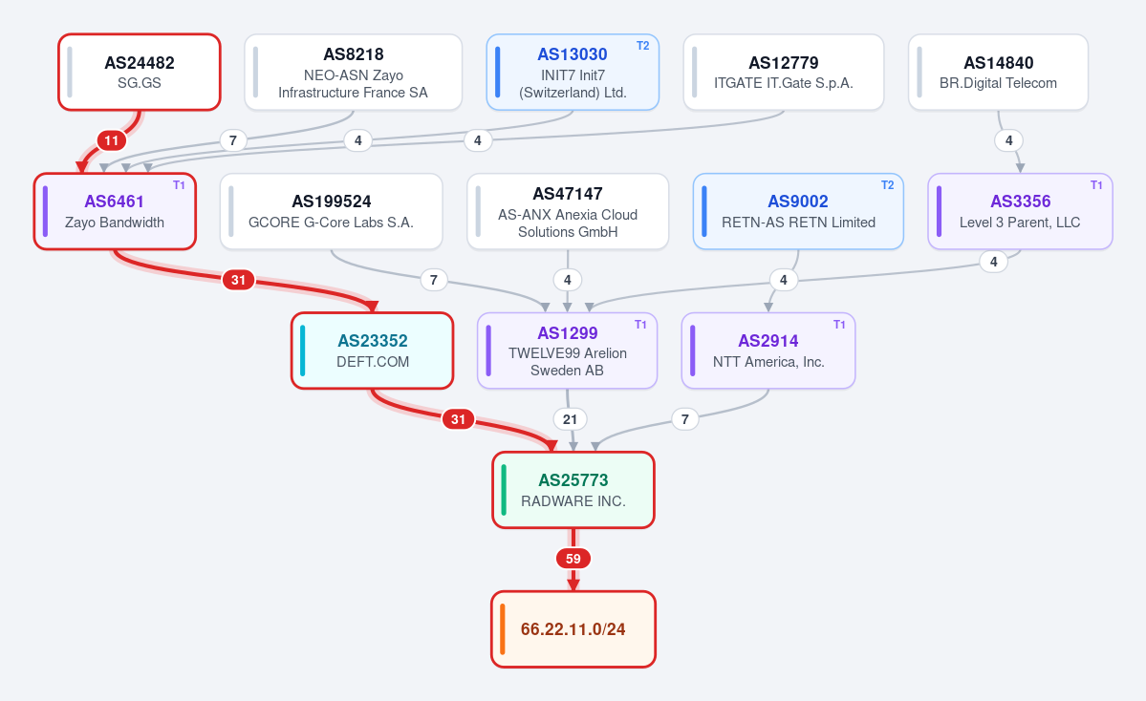Click the AS14840 BR.Digital Telecom node

[x=999, y=73]
